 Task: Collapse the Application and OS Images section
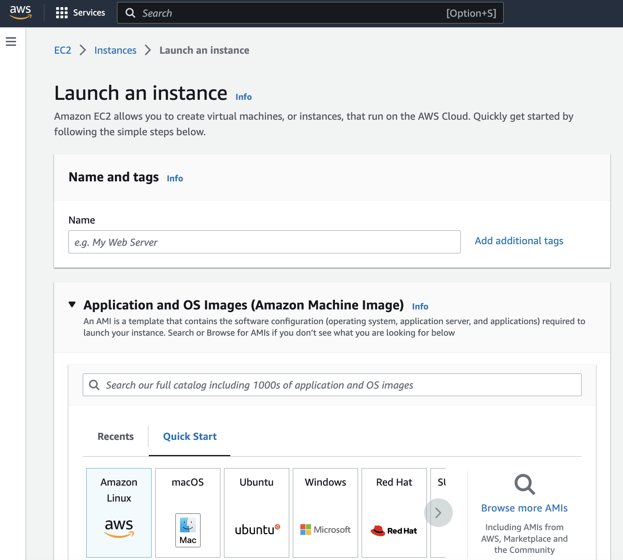tap(72, 305)
